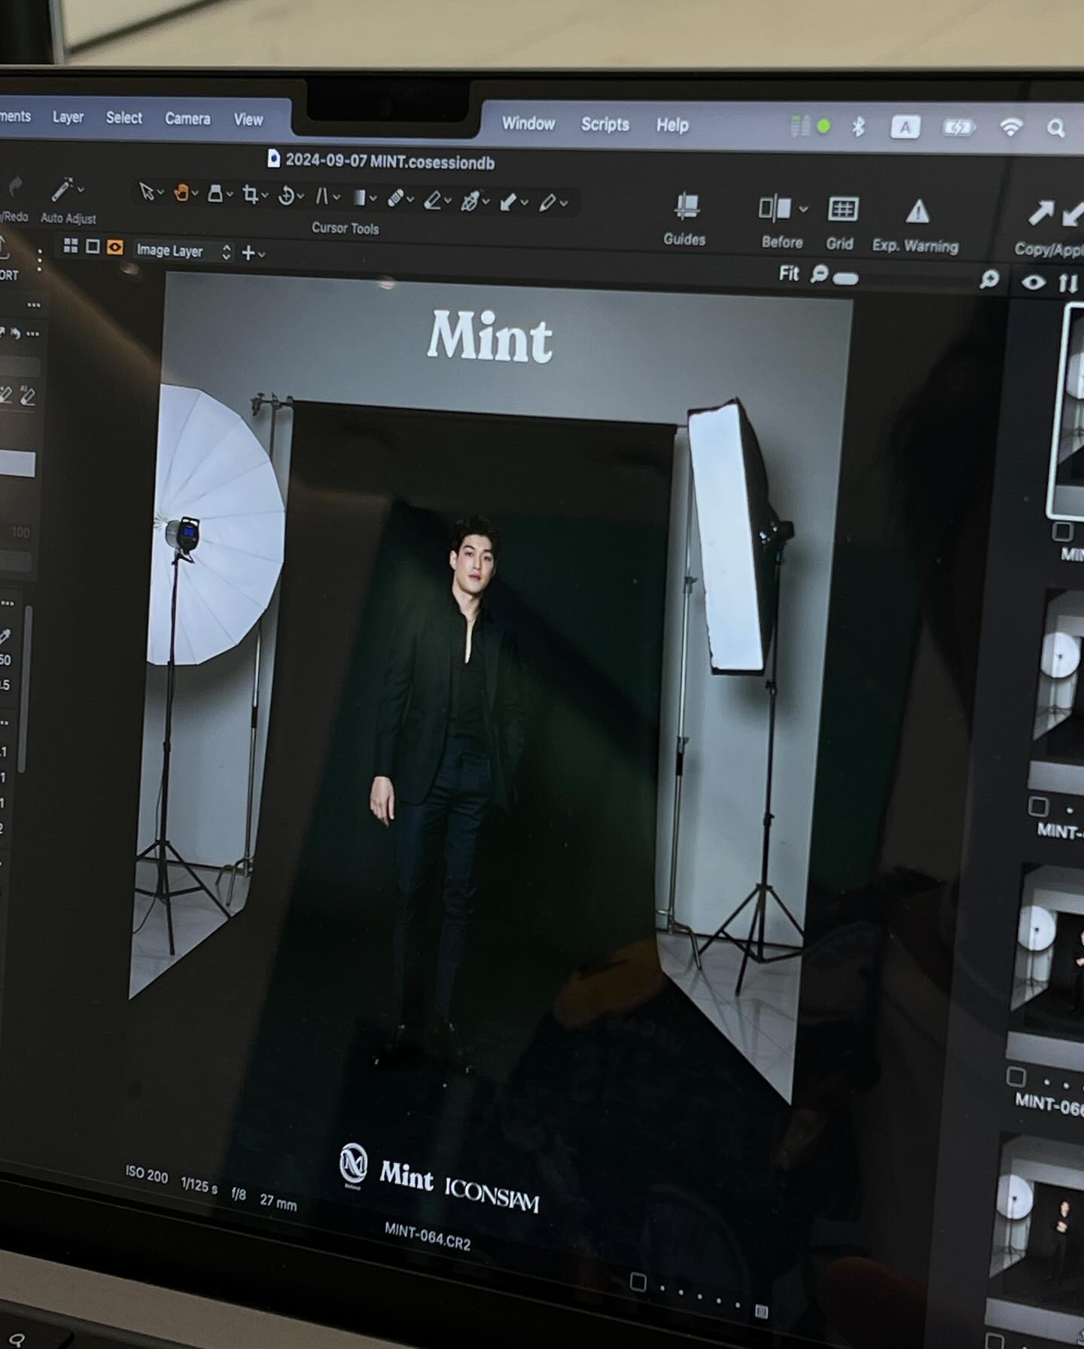The width and height of the screenshot is (1084, 1349).
Task: Click the ISO 200 exposure readout
Action: [x=147, y=1174]
